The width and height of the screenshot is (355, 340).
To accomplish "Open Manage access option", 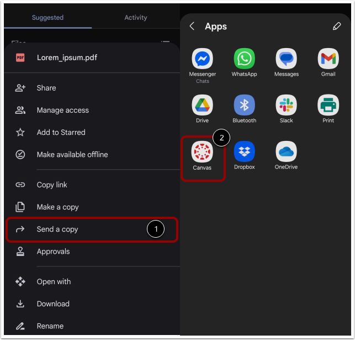I will pos(92,110).
